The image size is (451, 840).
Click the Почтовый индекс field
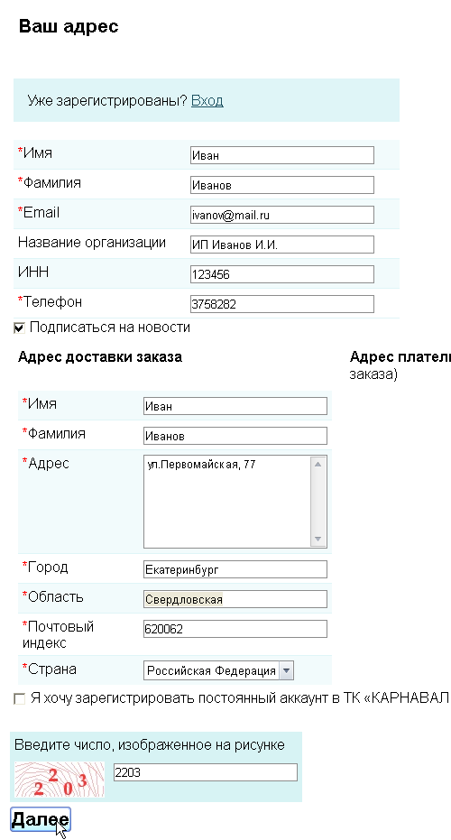(235, 629)
